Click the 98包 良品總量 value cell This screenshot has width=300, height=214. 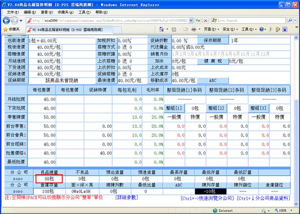[x=50, y=179]
